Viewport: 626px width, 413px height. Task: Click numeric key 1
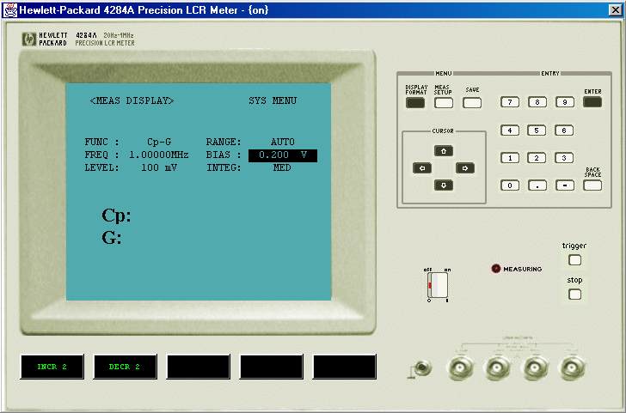click(510, 158)
